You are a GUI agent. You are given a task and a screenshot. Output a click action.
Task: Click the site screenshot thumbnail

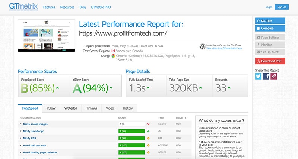[47, 36]
